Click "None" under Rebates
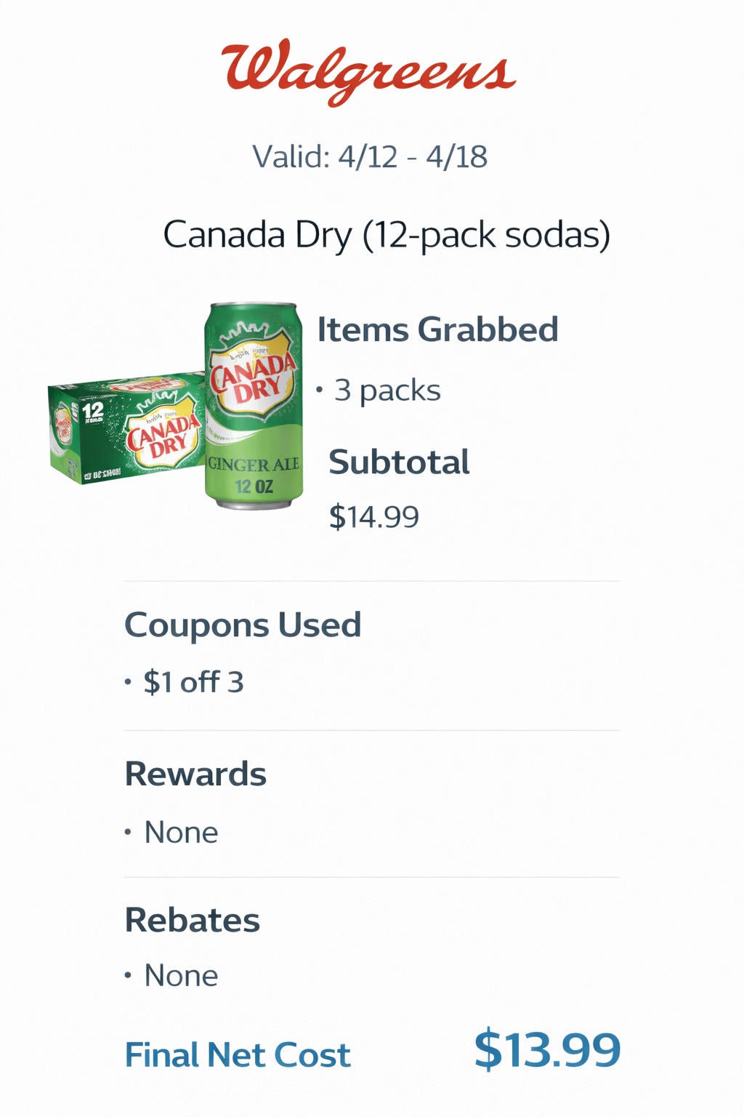 pyautogui.click(x=181, y=975)
